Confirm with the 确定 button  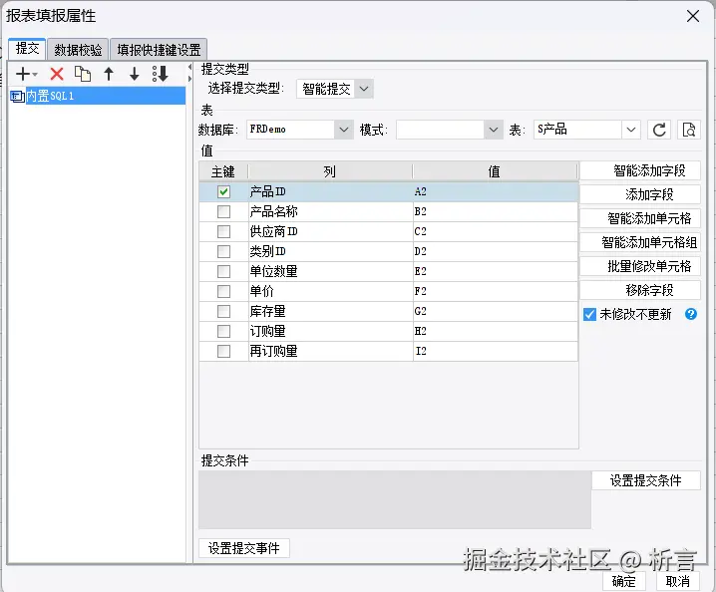(x=624, y=581)
